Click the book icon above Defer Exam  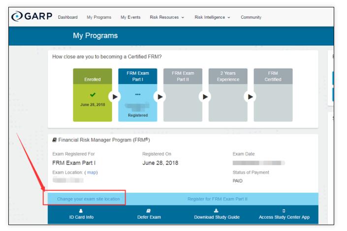pyautogui.click(x=149, y=211)
